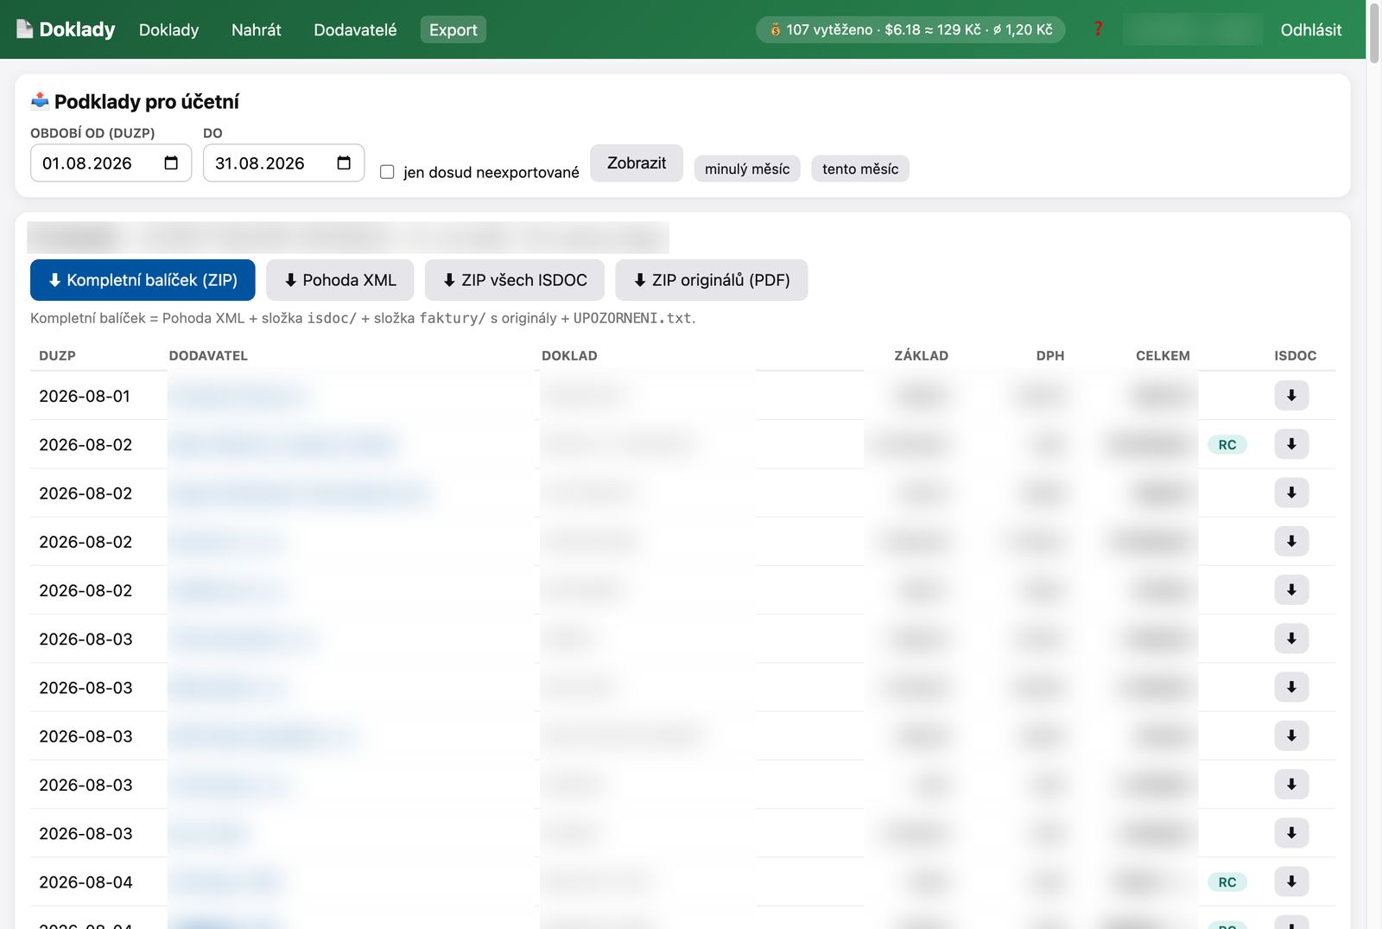Open the Dodavatelé navigation item

[355, 29]
